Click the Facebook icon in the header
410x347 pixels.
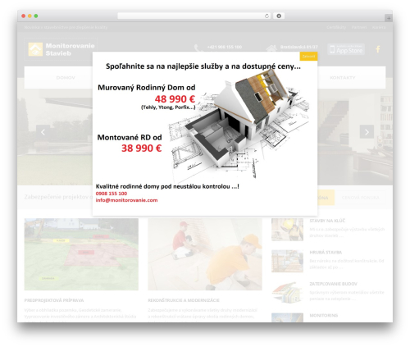(x=378, y=49)
